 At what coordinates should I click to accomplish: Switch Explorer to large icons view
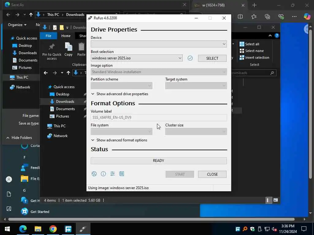276,200
